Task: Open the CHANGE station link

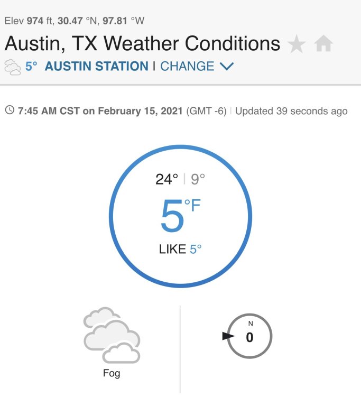Action: (187, 66)
